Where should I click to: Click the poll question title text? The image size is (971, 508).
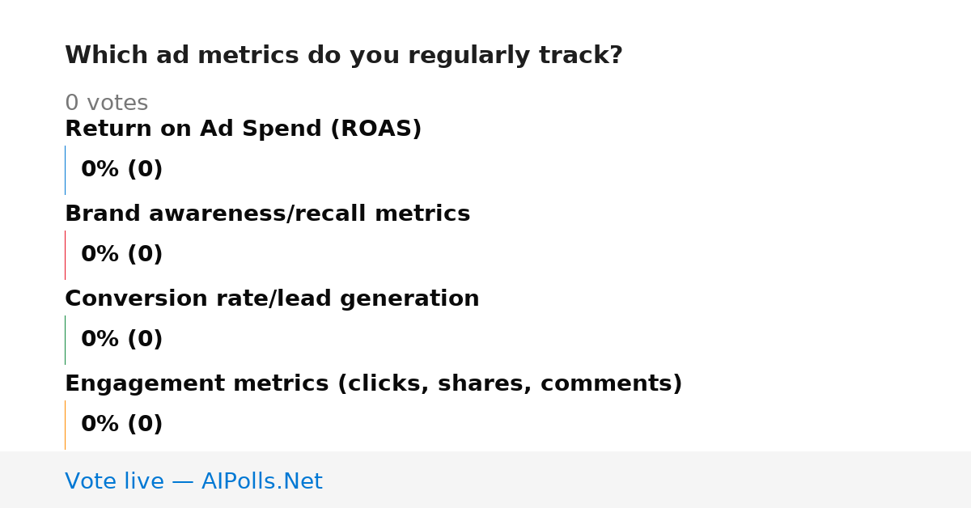point(344,55)
